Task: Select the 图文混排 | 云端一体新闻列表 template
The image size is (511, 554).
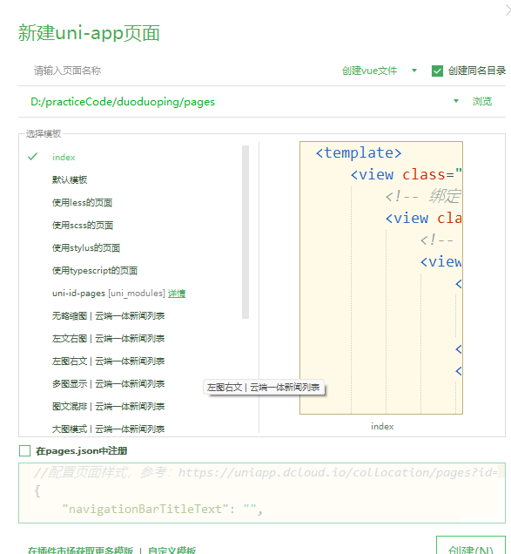Action: [108, 406]
